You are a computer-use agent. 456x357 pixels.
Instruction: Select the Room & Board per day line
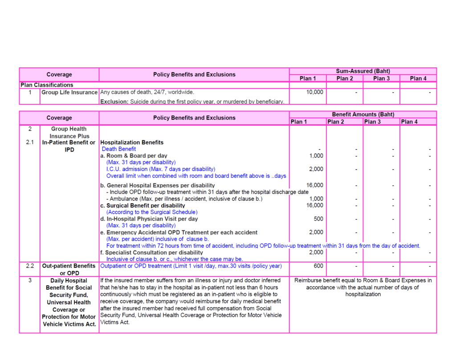pos(134,156)
